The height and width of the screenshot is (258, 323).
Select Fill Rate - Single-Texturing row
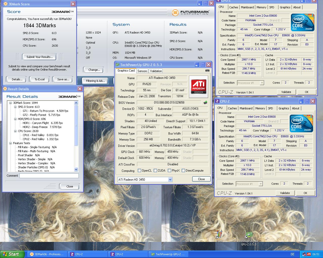click(x=37, y=147)
